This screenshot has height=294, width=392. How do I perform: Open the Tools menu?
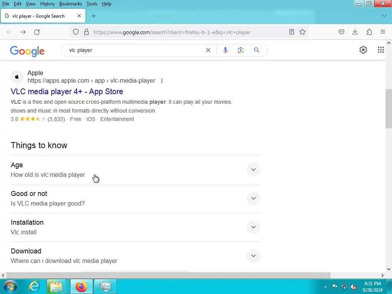[91, 4]
